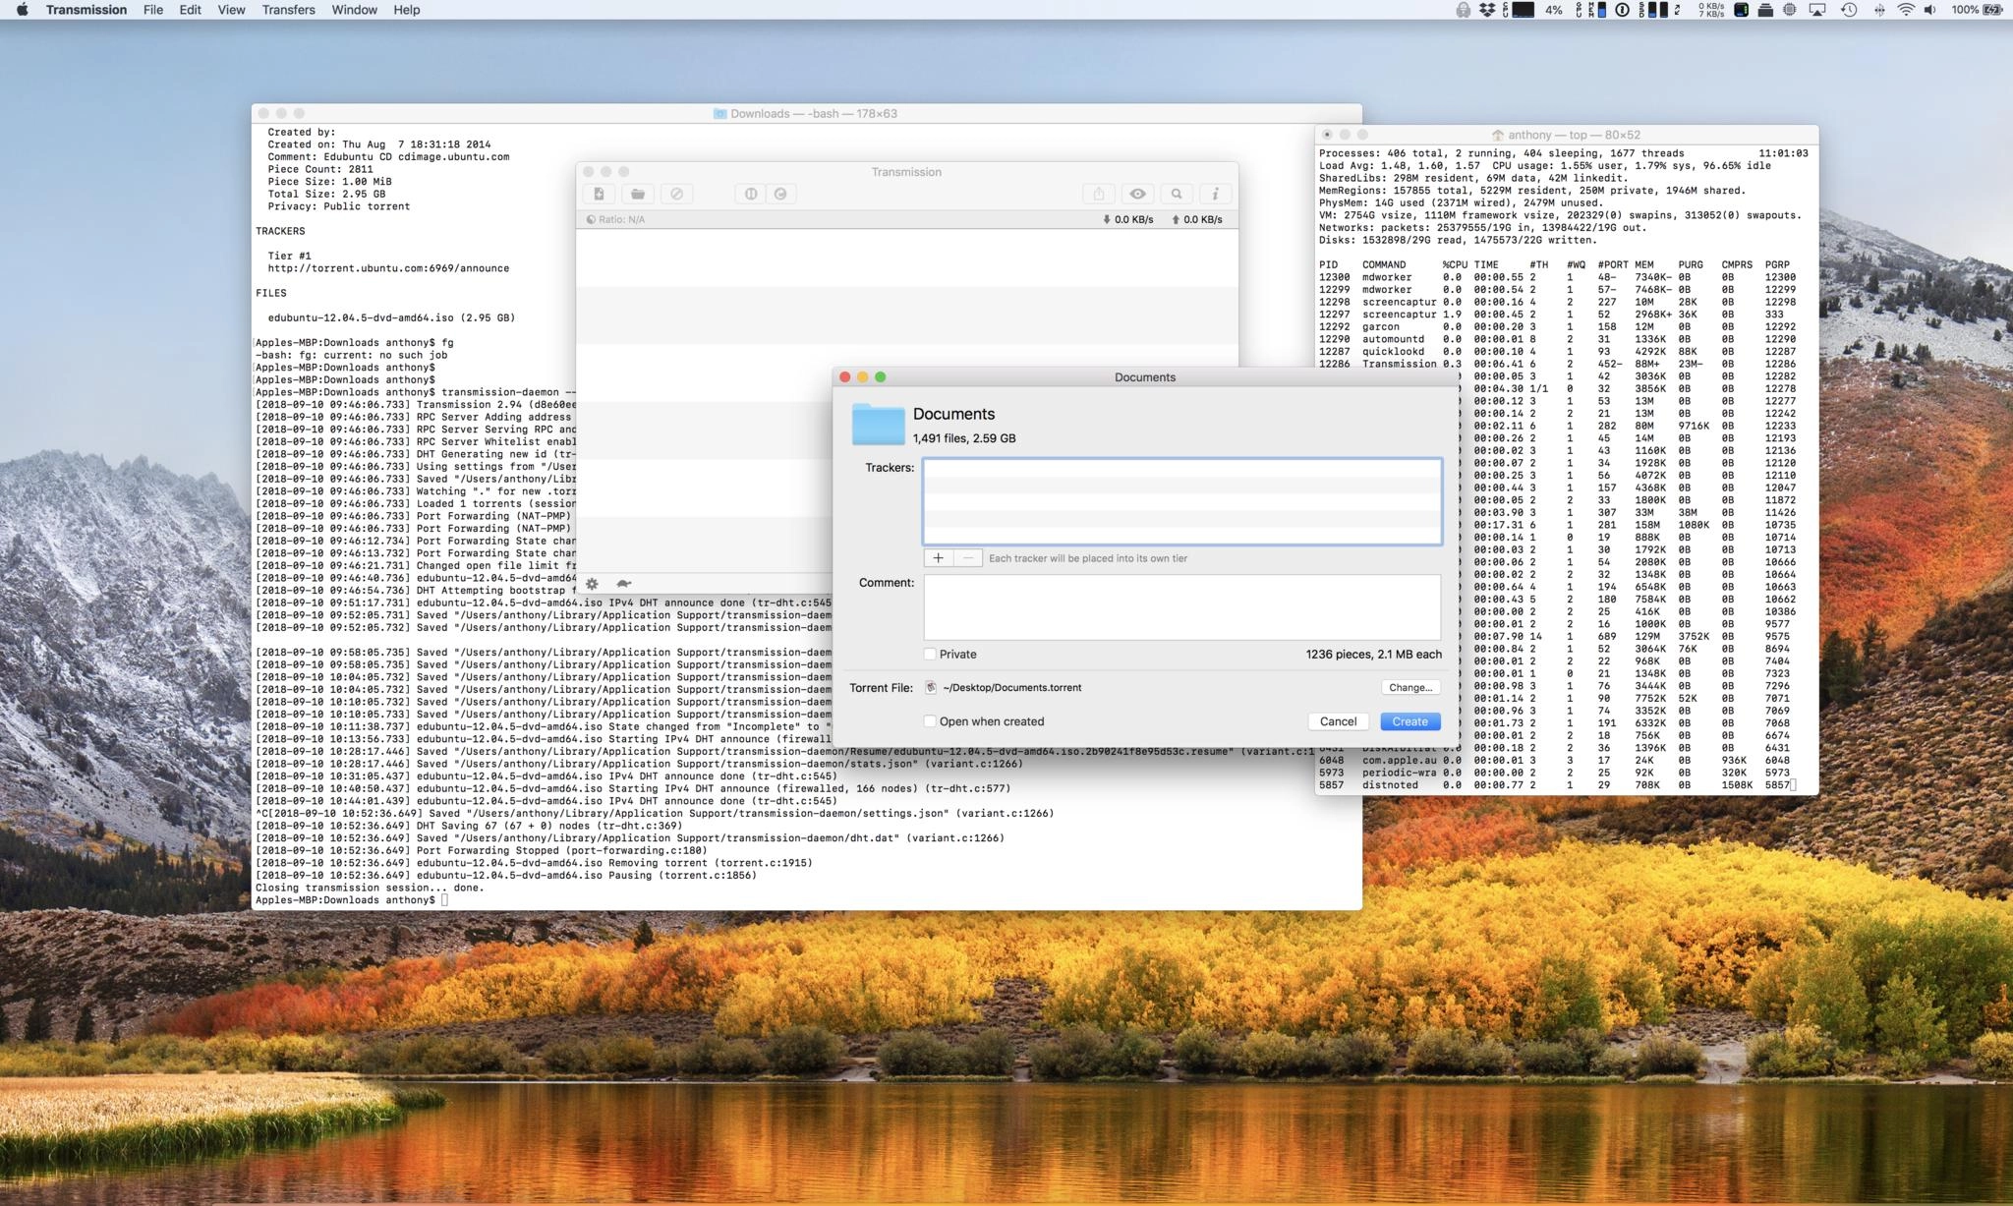The image size is (2013, 1206).
Task: Enable the Private checkbox
Action: 930,655
